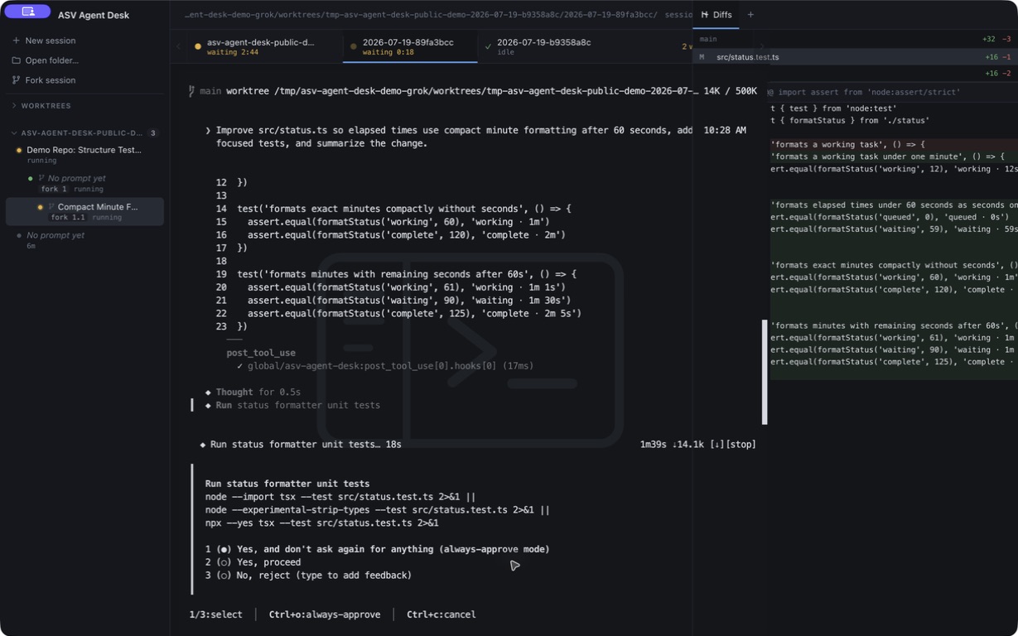Select option 1 always-approve mode
Screen dimensions: 1018x636
(x=377, y=549)
